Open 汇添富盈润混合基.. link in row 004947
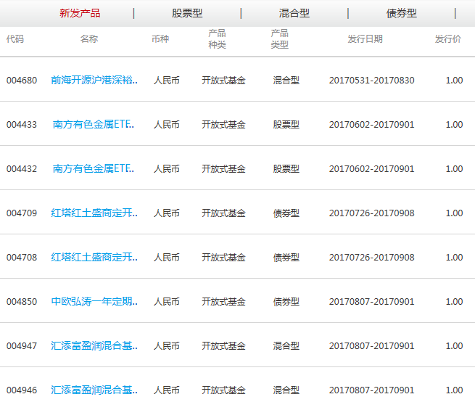 click(x=94, y=345)
